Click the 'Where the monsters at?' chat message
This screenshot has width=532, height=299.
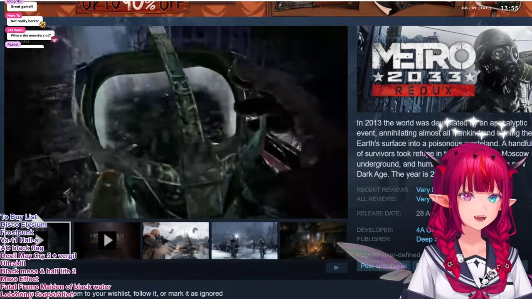click(31, 36)
